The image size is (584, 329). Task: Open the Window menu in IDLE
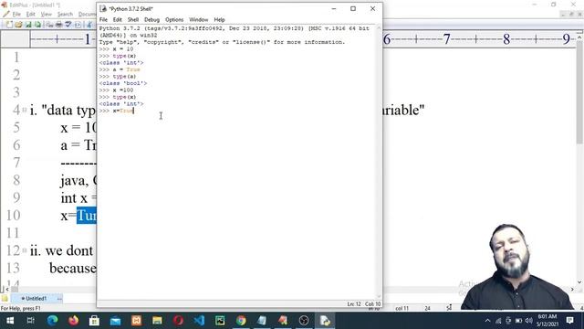point(199,19)
